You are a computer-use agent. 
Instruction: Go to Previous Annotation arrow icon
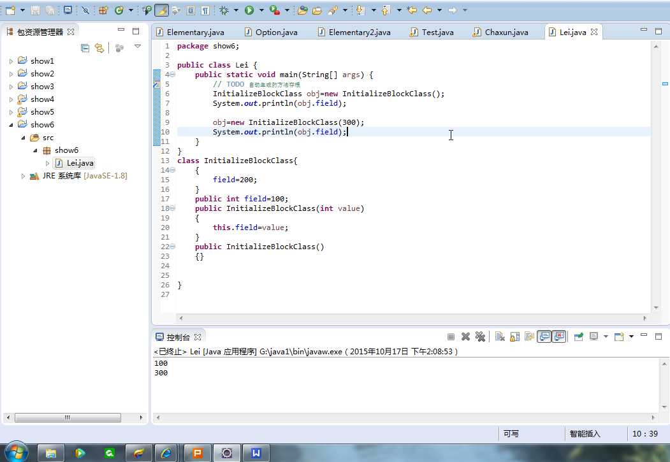click(386, 10)
